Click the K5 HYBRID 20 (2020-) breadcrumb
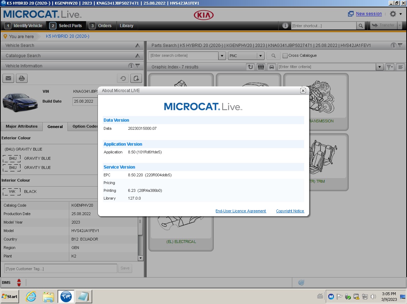The width and height of the screenshot is (407, 304). point(67,36)
